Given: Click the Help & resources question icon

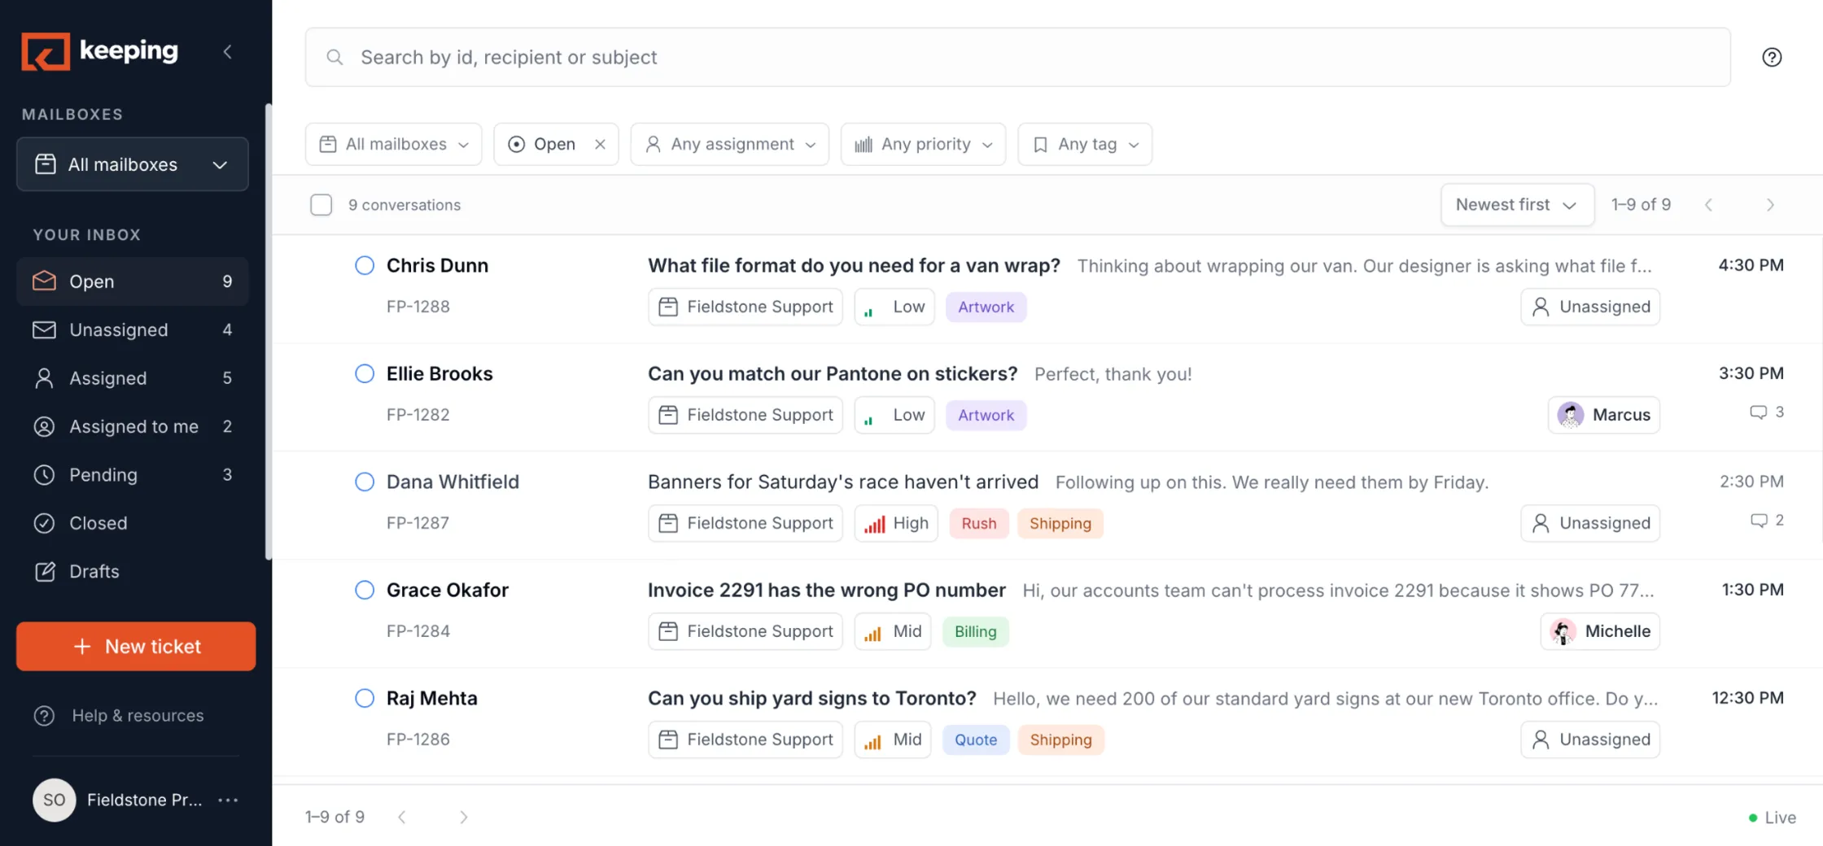Looking at the screenshot, I should (44, 716).
